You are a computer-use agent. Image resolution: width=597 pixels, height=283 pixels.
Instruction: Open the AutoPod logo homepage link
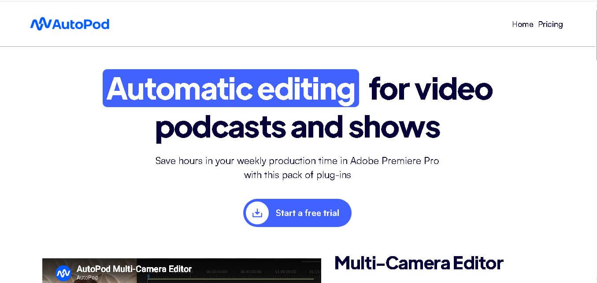coord(70,24)
